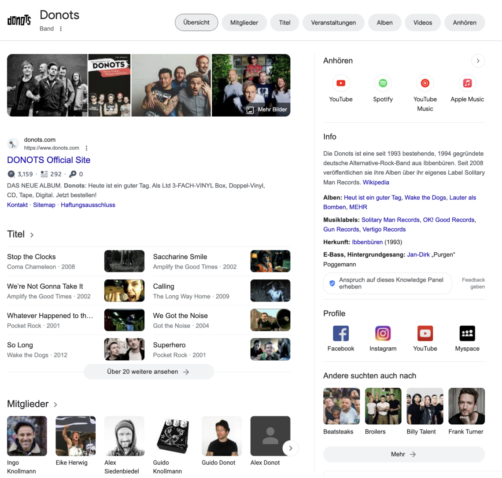Select the Übersicht tab
Screen dimensions: 502x478
tap(196, 22)
